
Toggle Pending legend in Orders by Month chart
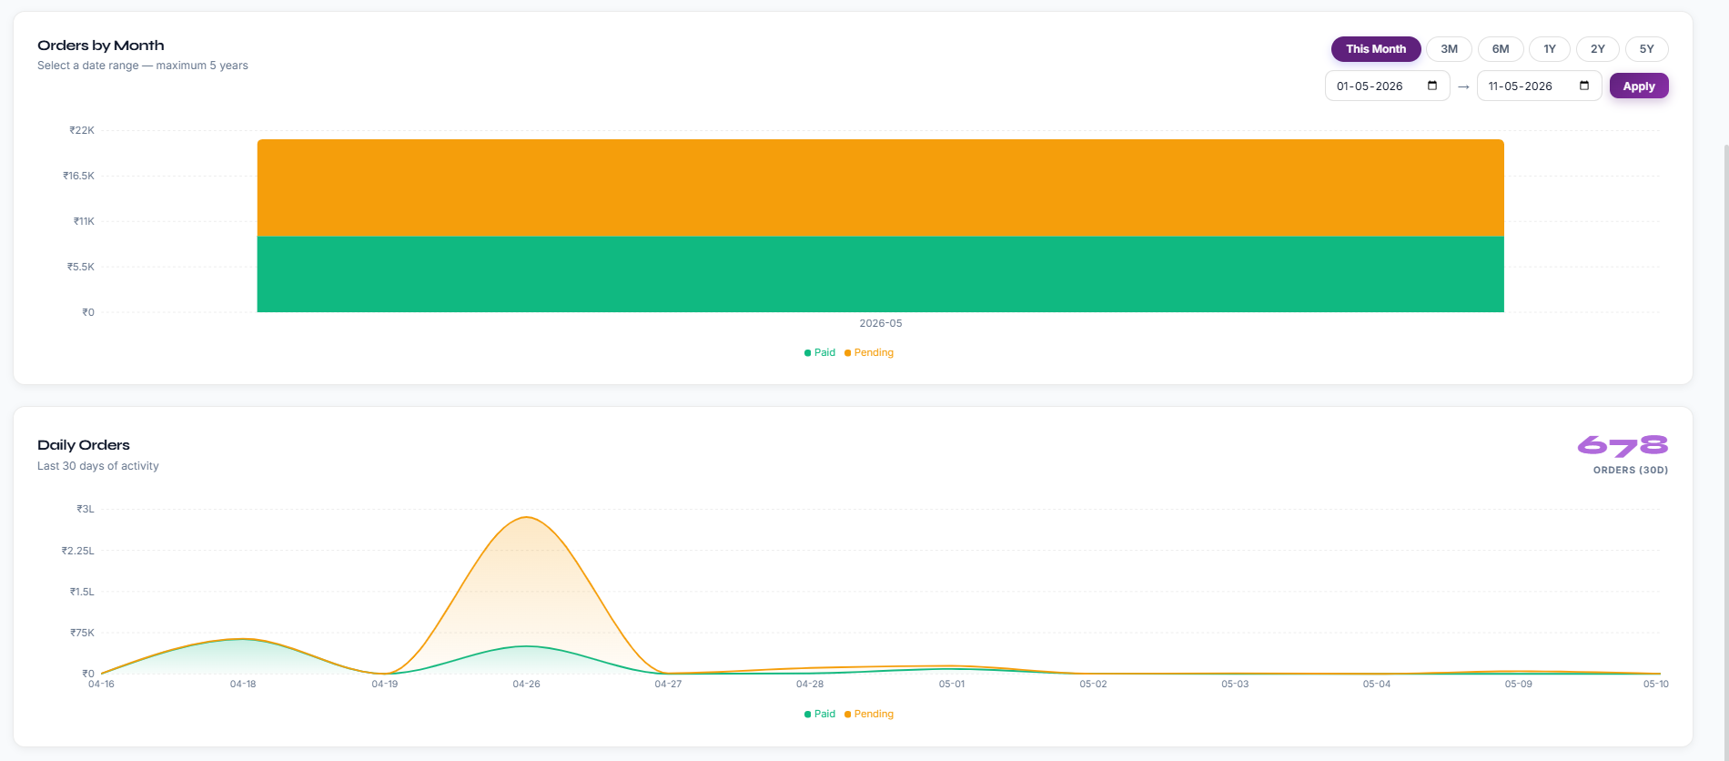click(x=869, y=352)
